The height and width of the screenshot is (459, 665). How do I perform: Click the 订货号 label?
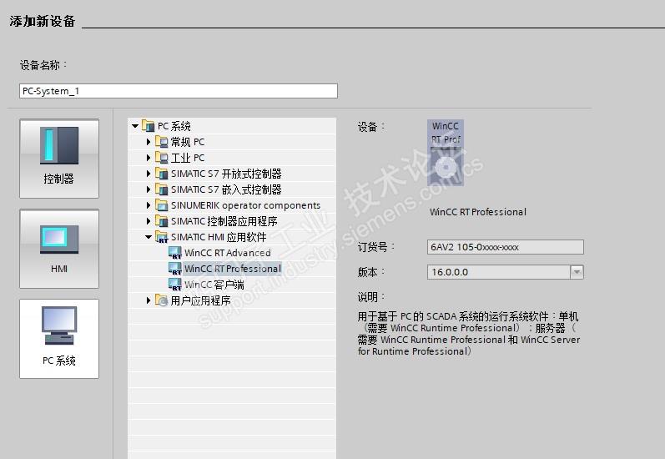coord(375,246)
